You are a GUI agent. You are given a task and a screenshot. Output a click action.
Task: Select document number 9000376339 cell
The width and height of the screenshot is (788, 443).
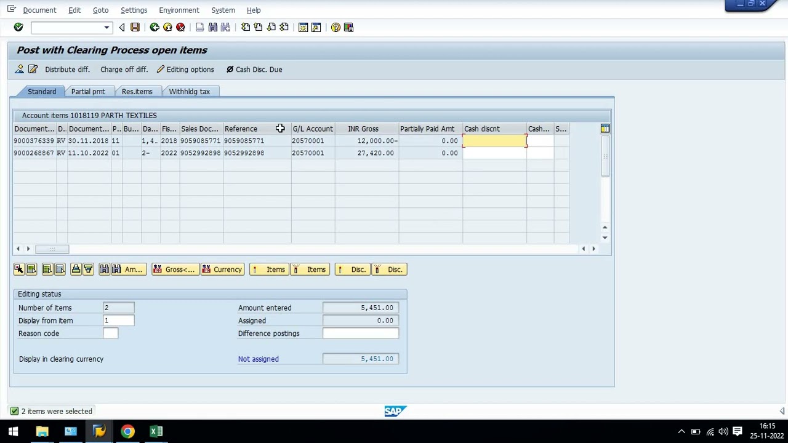tap(34, 141)
